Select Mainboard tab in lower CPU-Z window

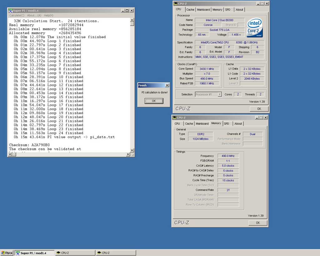[x=202, y=123]
